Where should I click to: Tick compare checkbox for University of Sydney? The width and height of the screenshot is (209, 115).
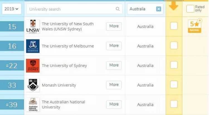point(174,65)
